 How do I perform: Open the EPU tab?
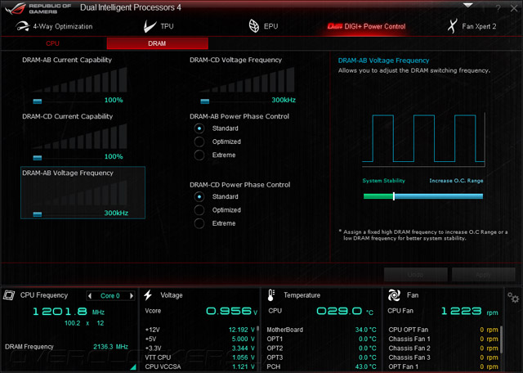[x=263, y=26]
